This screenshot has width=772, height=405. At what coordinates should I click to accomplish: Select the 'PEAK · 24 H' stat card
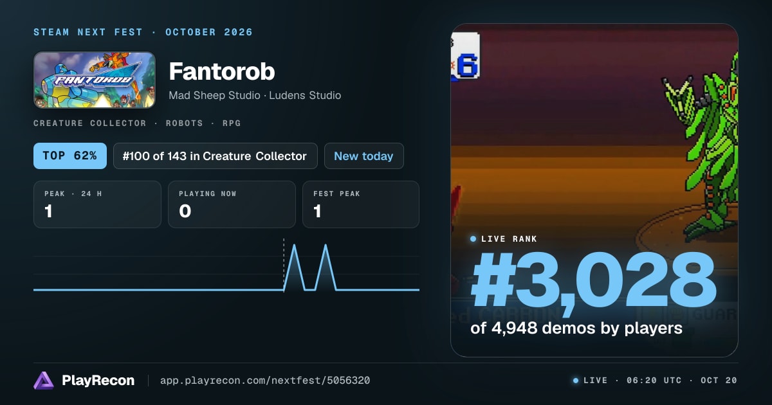(x=97, y=204)
